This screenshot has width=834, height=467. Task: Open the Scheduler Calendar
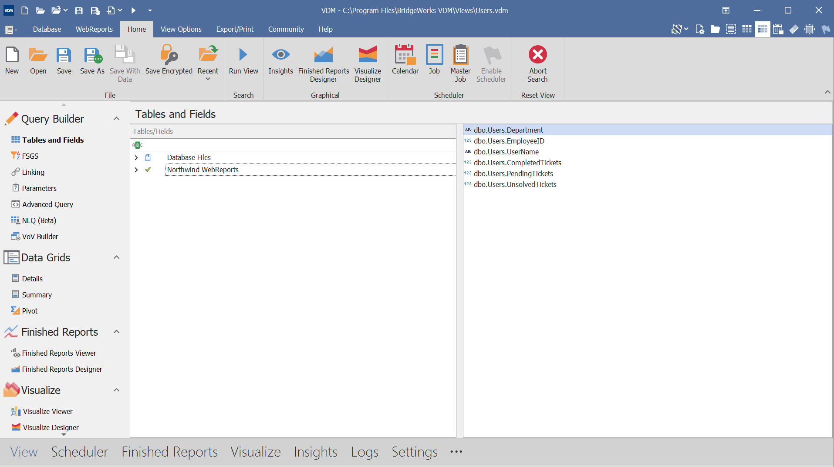click(x=405, y=60)
